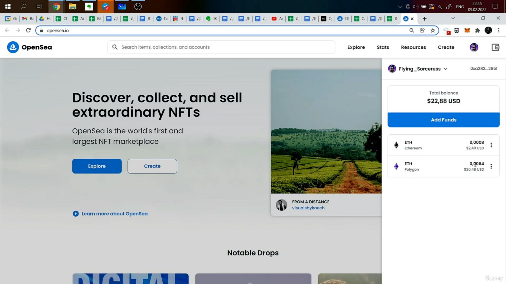The width and height of the screenshot is (506, 284).
Task: Copy wallet address 0xa282...295f
Action: tap(484, 69)
